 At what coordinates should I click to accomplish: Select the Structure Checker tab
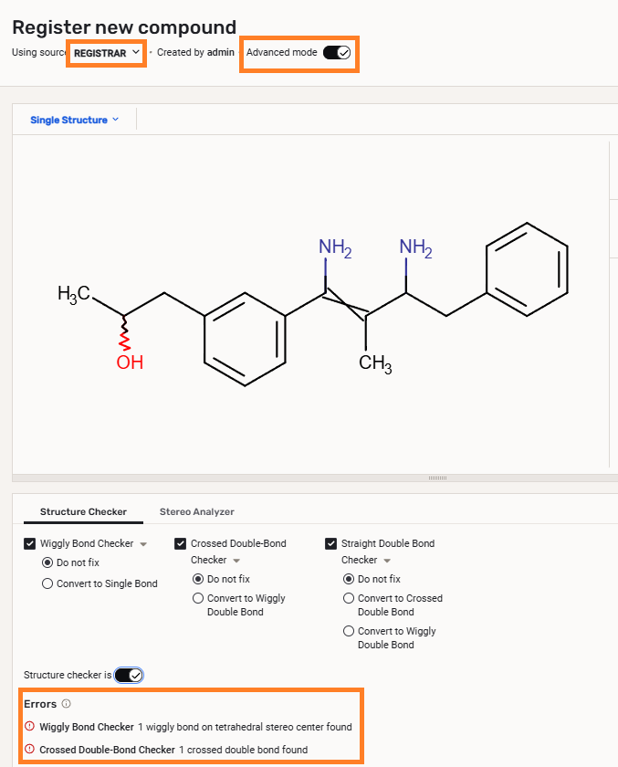point(83,511)
